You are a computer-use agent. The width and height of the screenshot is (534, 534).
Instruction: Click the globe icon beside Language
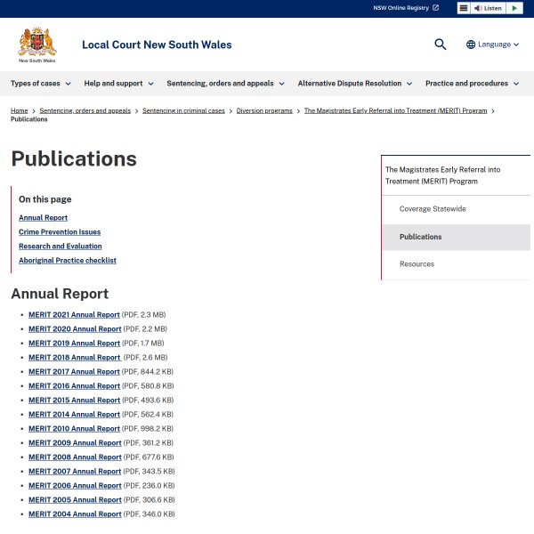[x=471, y=44]
